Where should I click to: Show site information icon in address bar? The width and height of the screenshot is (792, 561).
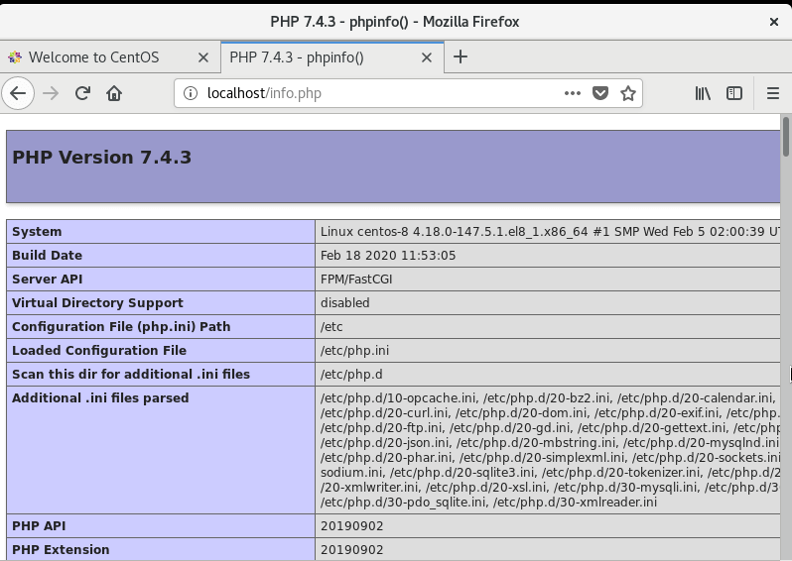191,93
